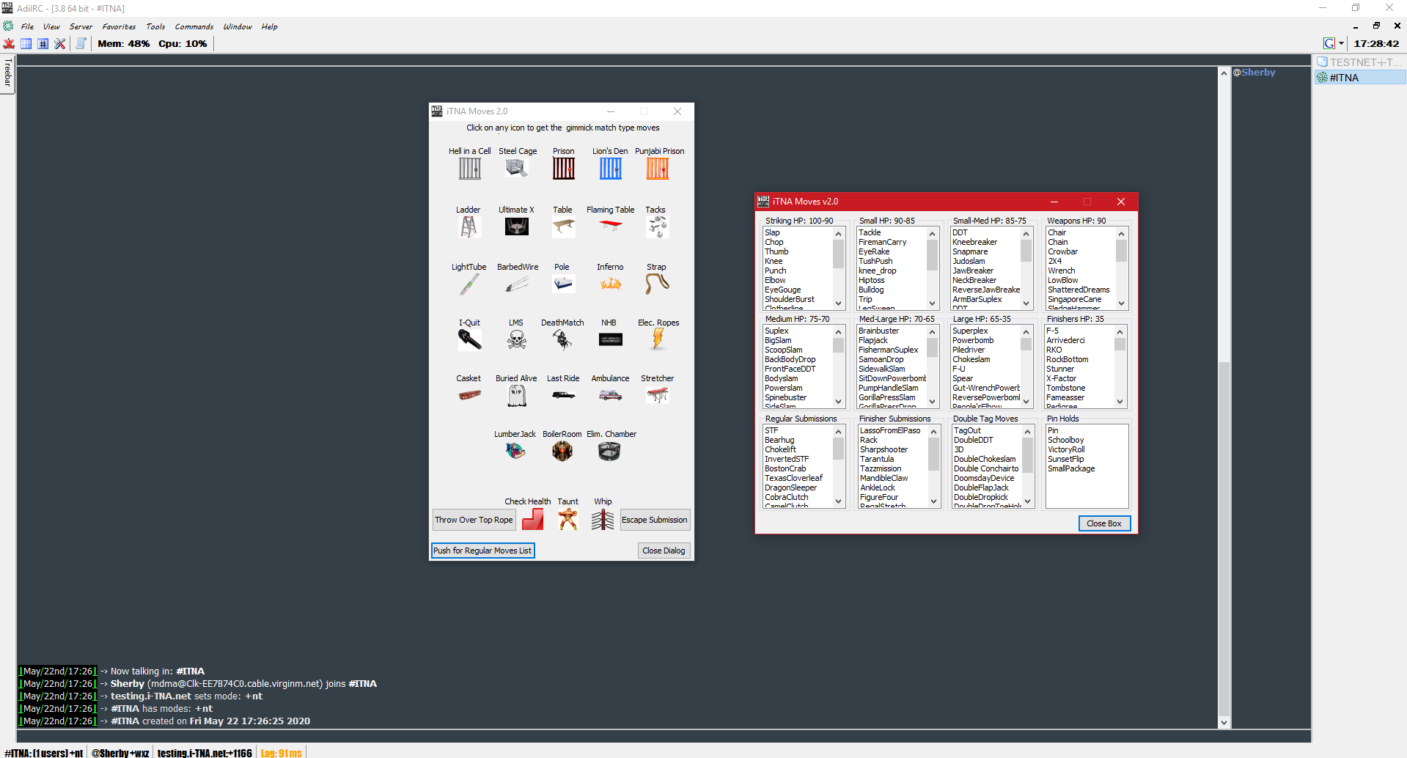Select the Buried Alive tombstone icon
The width and height of the screenshot is (1407, 758).
point(517,395)
